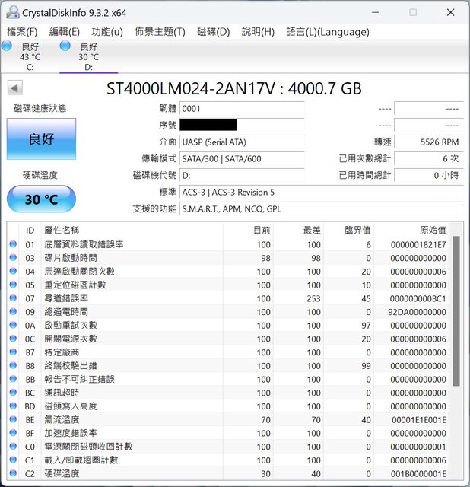Screen dimensions: 470x487
Task: Open the 語言(L)(Language) menu
Action: (x=327, y=32)
